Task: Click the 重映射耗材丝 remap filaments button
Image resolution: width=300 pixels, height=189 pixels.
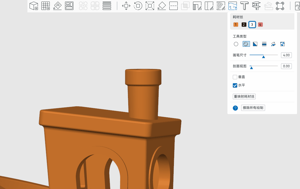Action: pos(244,96)
